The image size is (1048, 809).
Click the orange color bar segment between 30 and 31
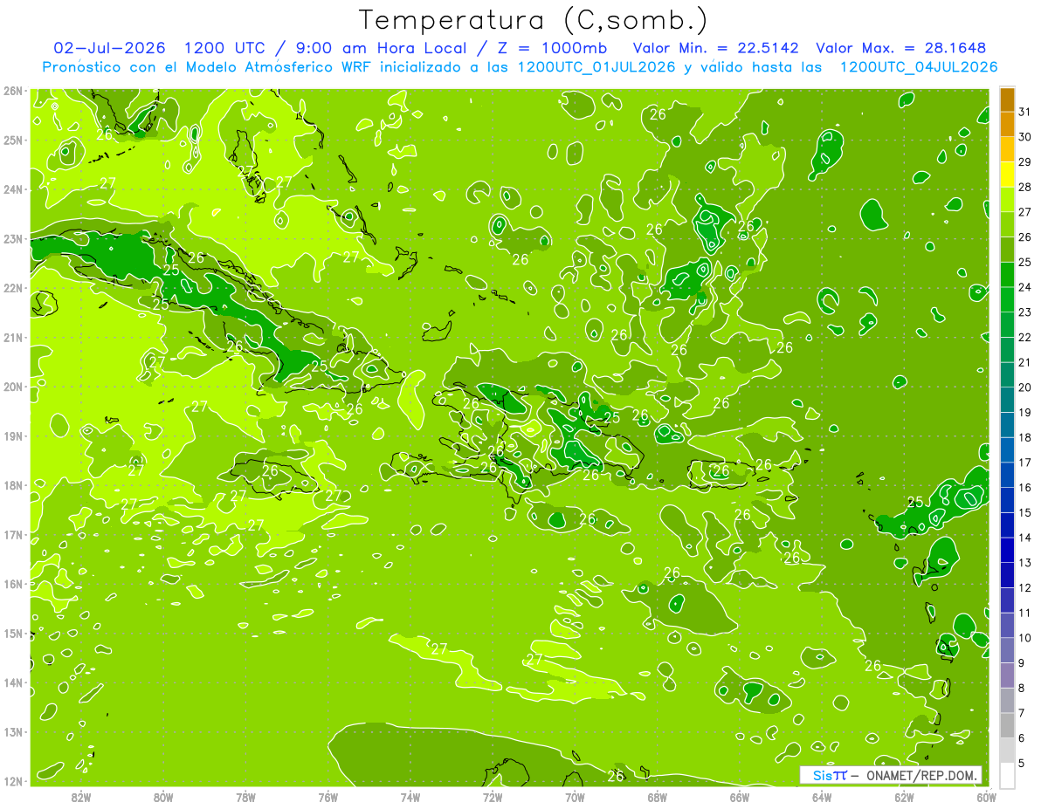[1007, 125]
